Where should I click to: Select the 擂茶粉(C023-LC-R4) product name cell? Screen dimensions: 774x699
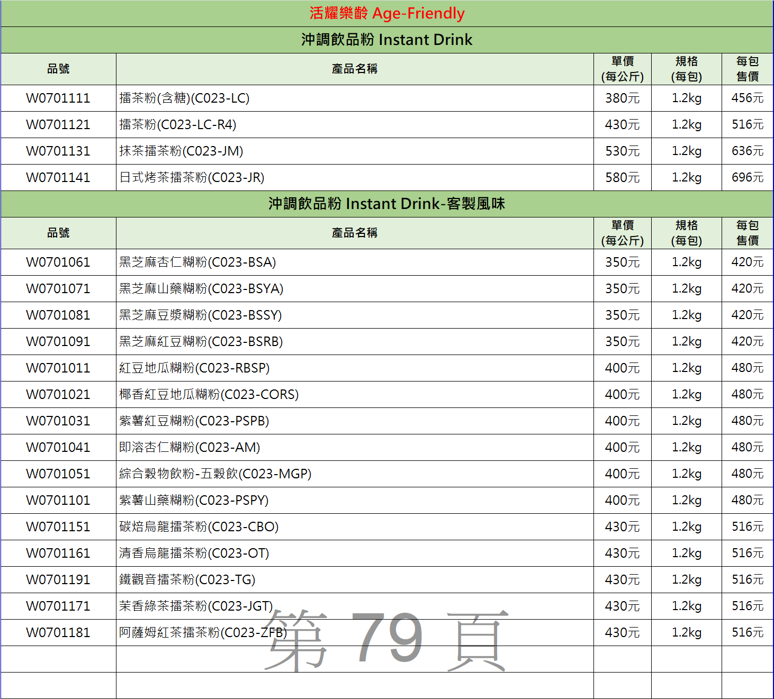178,125
